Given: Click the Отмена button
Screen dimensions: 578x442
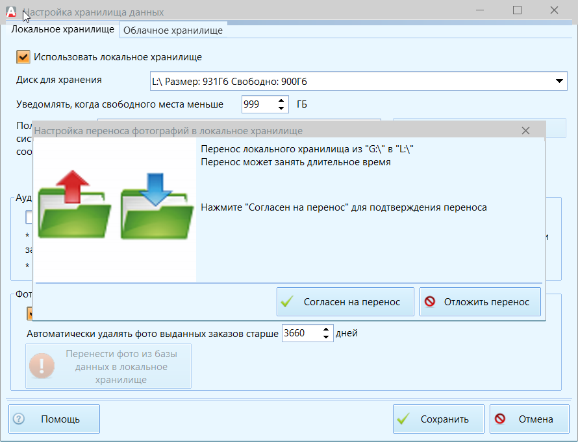Looking at the screenshot, I should (529, 419).
